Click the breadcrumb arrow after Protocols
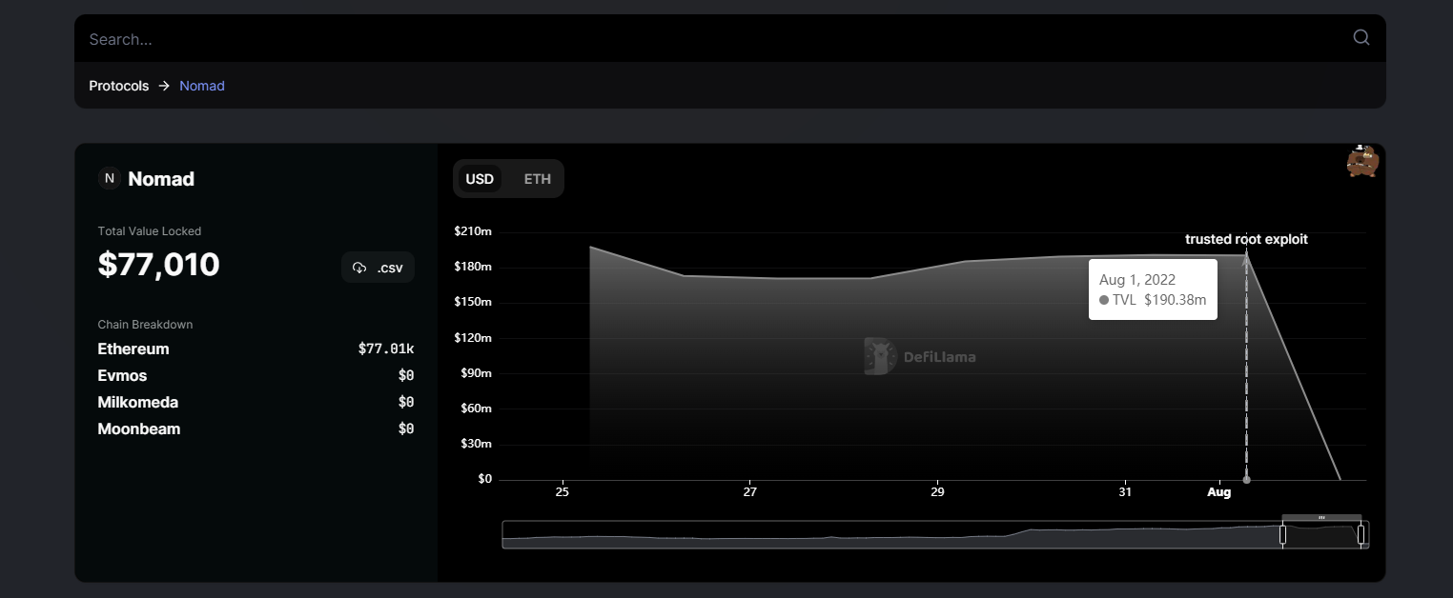The width and height of the screenshot is (1453, 598). pos(164,86)
